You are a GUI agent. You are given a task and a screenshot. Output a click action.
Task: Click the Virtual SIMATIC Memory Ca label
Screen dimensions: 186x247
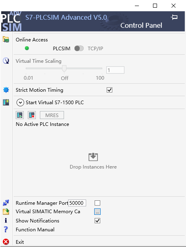pyautogui.click(x=48, y=212)
